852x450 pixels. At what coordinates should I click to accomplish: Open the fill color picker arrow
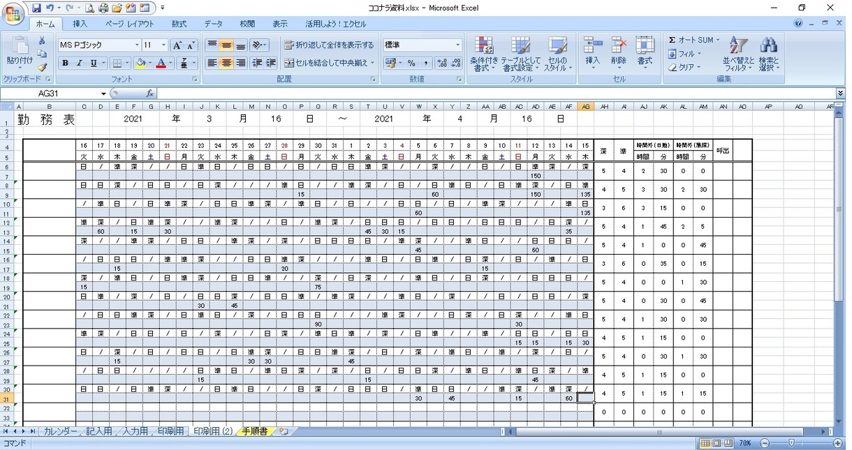[150, 63]
